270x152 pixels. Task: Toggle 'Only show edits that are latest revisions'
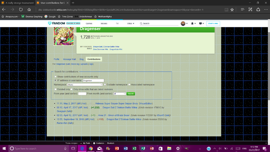tap(71, 89)
